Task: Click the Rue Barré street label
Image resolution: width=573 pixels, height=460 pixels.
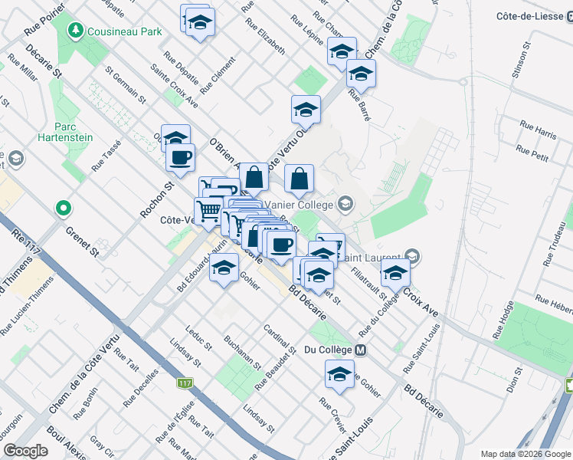Action: pyautogui.click(x=359, y=105)
